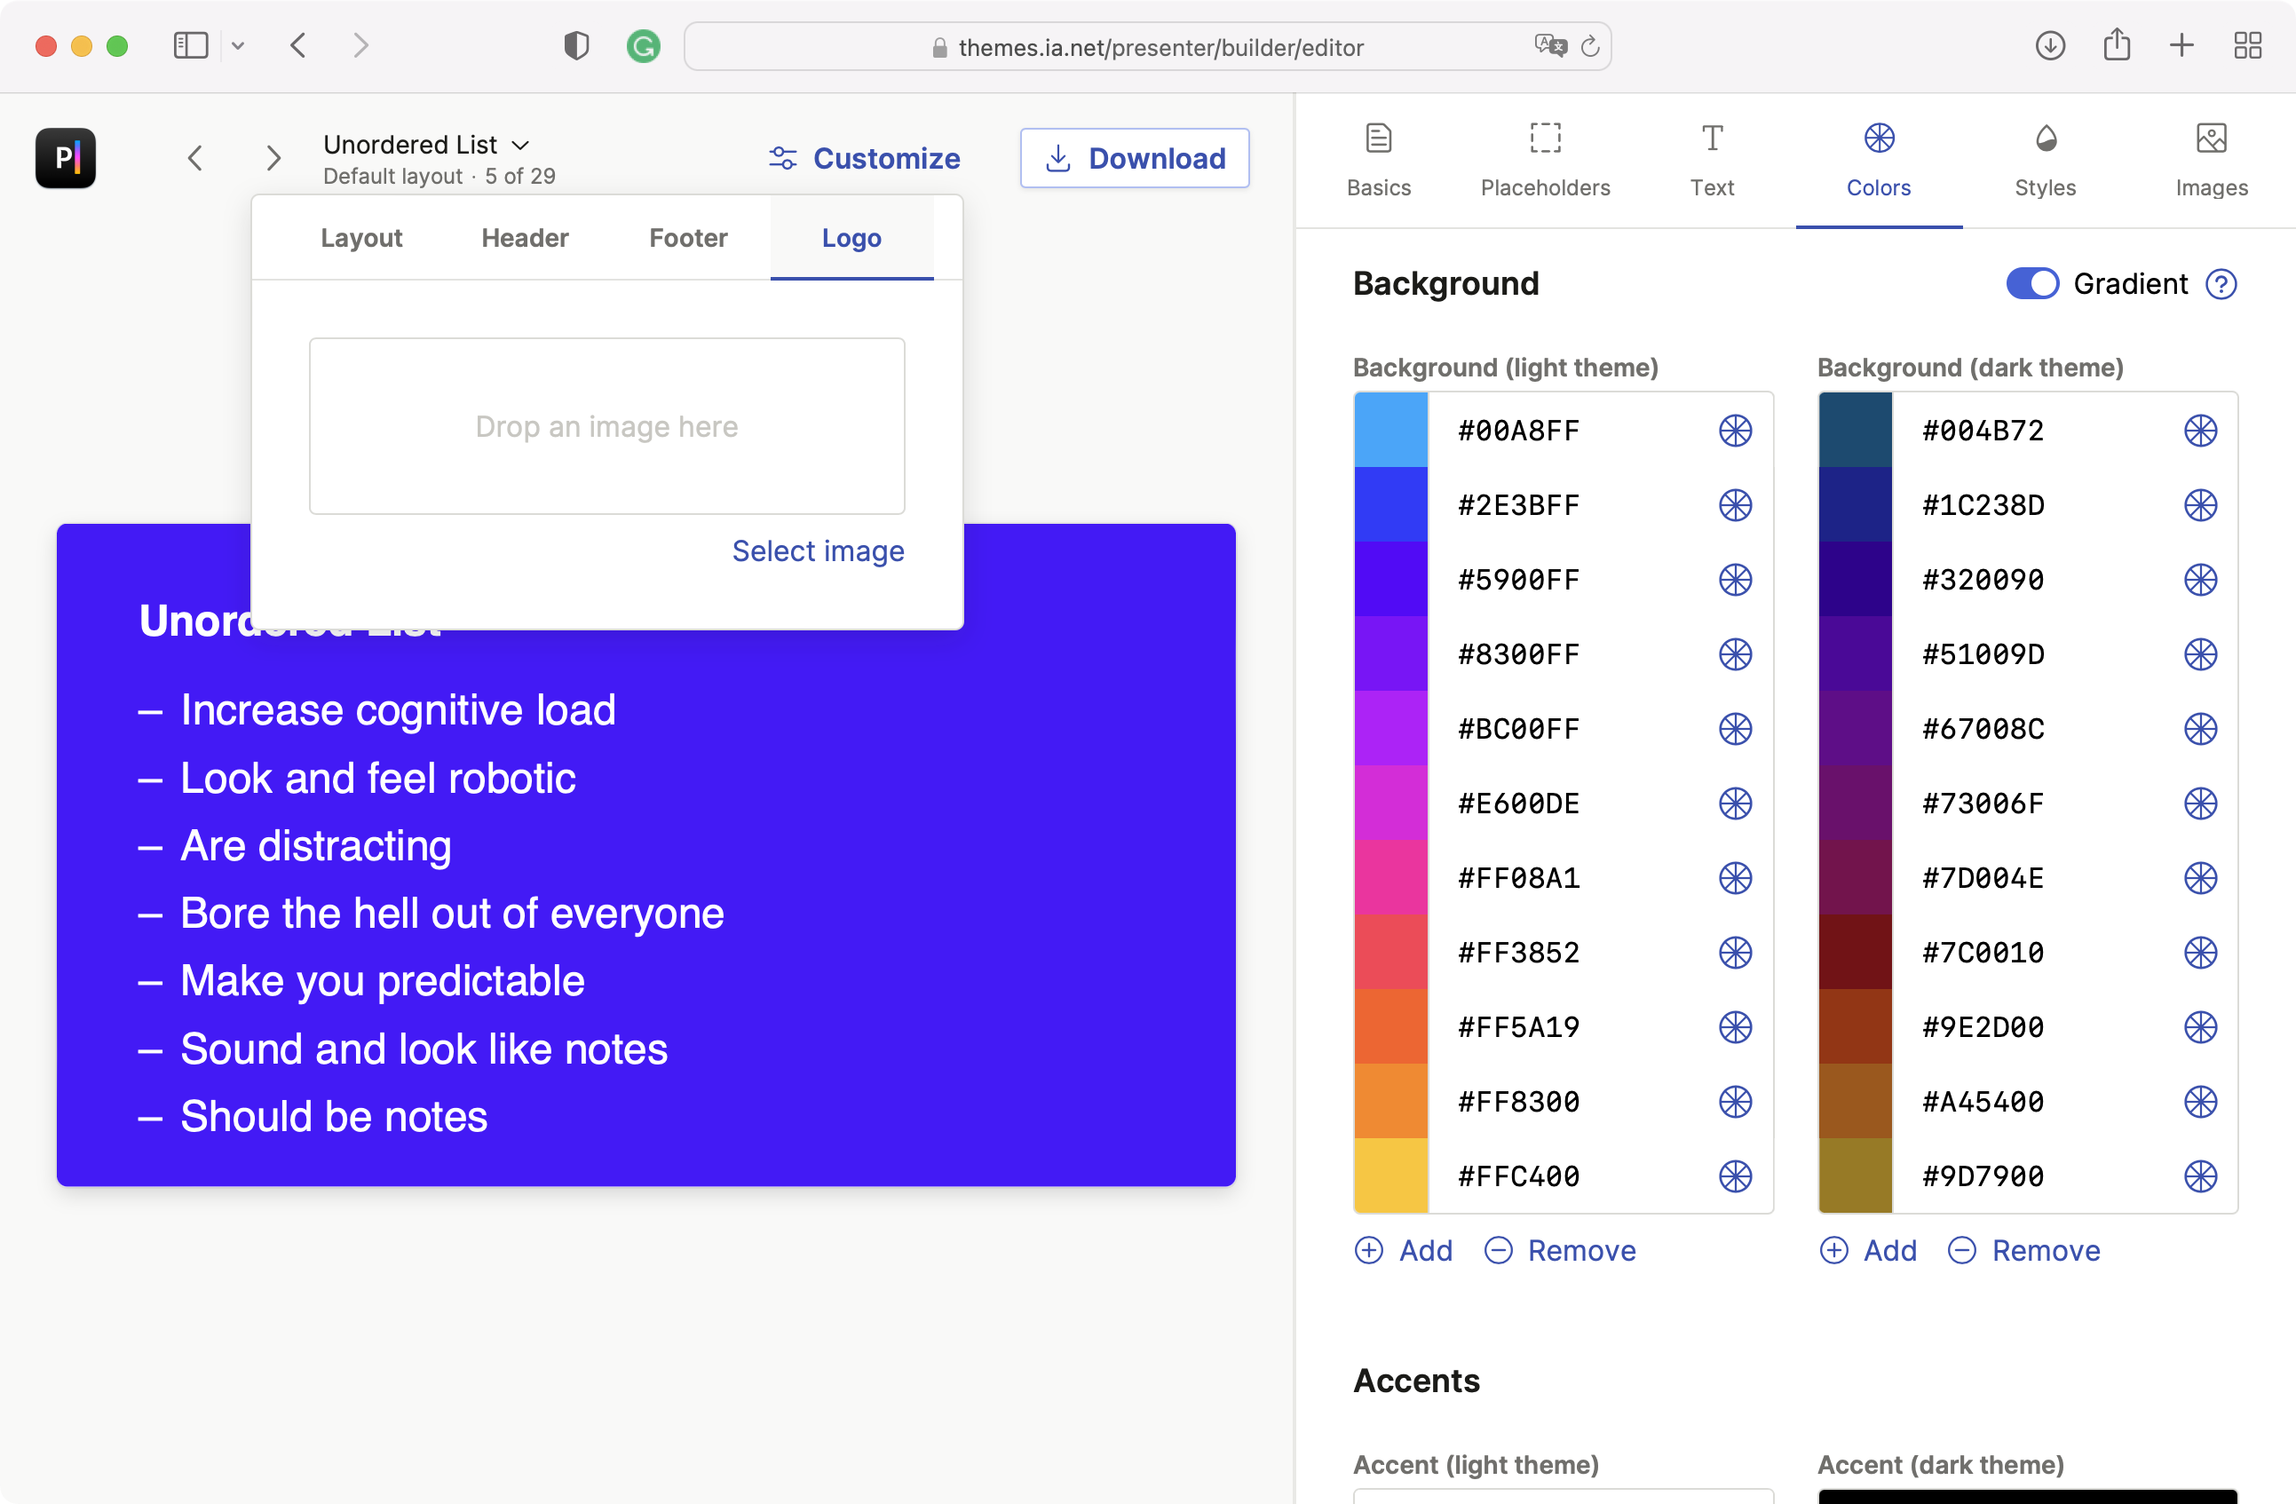
Task: Go to the previous layout arrow
Action: tap(194, 157)
